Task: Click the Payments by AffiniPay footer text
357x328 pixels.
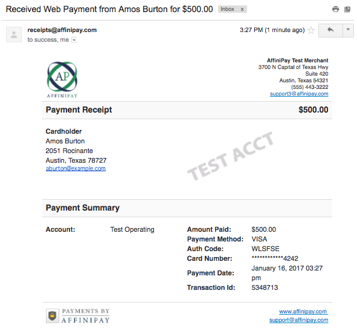Action: (85, 316)
